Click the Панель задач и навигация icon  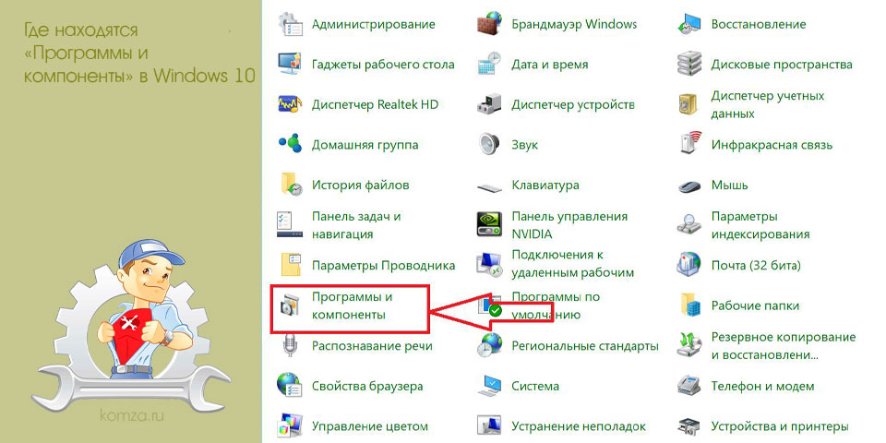pyautogui.click(x=291, y=224)
